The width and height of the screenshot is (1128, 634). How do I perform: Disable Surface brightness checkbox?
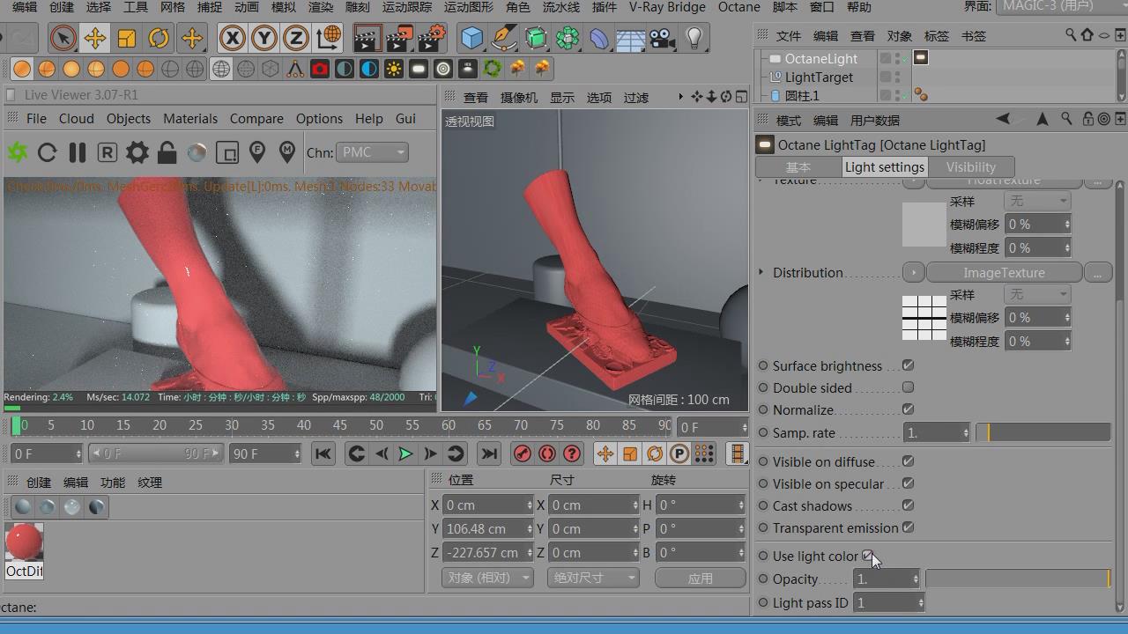[x=908, y=365]
